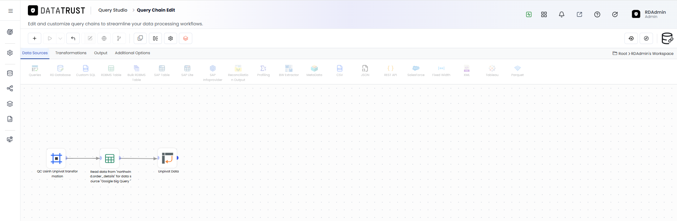Select the Profiling data source

[x=264, y=71]
